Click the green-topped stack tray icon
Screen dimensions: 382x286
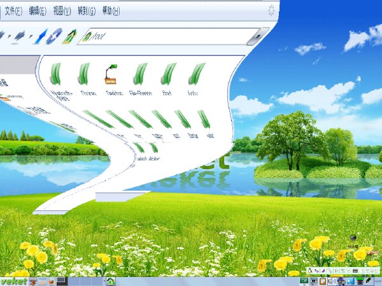tap(360, 282)
